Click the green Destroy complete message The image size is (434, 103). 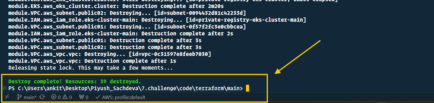(75, 81)
